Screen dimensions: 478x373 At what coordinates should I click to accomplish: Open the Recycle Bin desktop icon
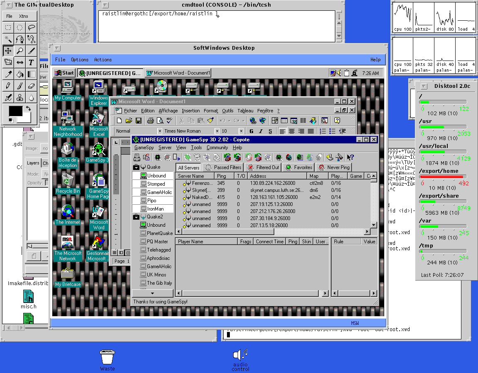point(68,183)
